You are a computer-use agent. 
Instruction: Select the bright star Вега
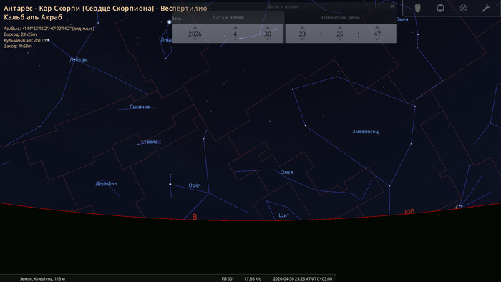tap(170, 21)
